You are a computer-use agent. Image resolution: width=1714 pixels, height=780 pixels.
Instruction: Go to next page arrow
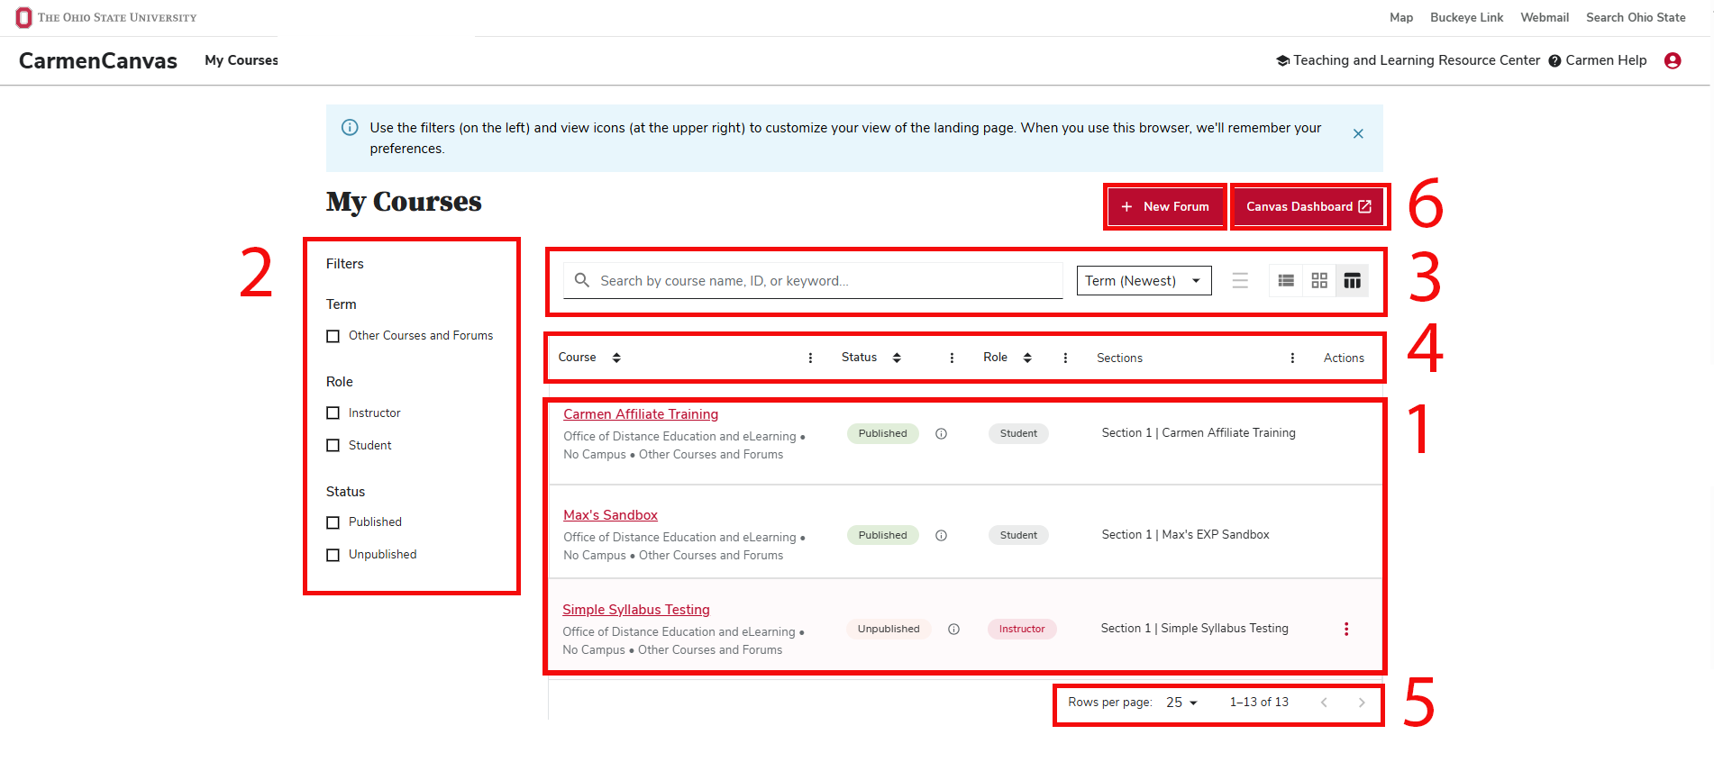click(1362, 703)
